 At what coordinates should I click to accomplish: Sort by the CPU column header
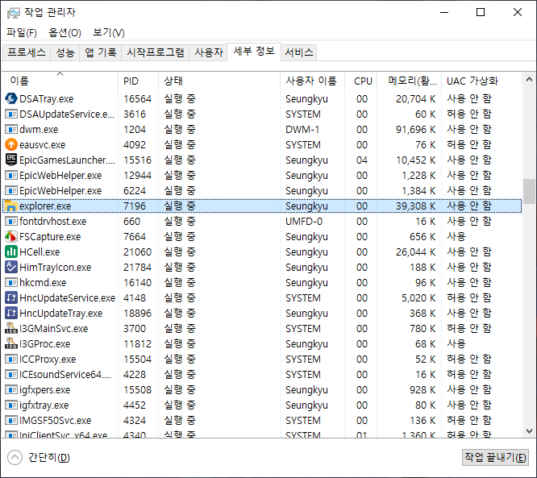coord(361,81)
